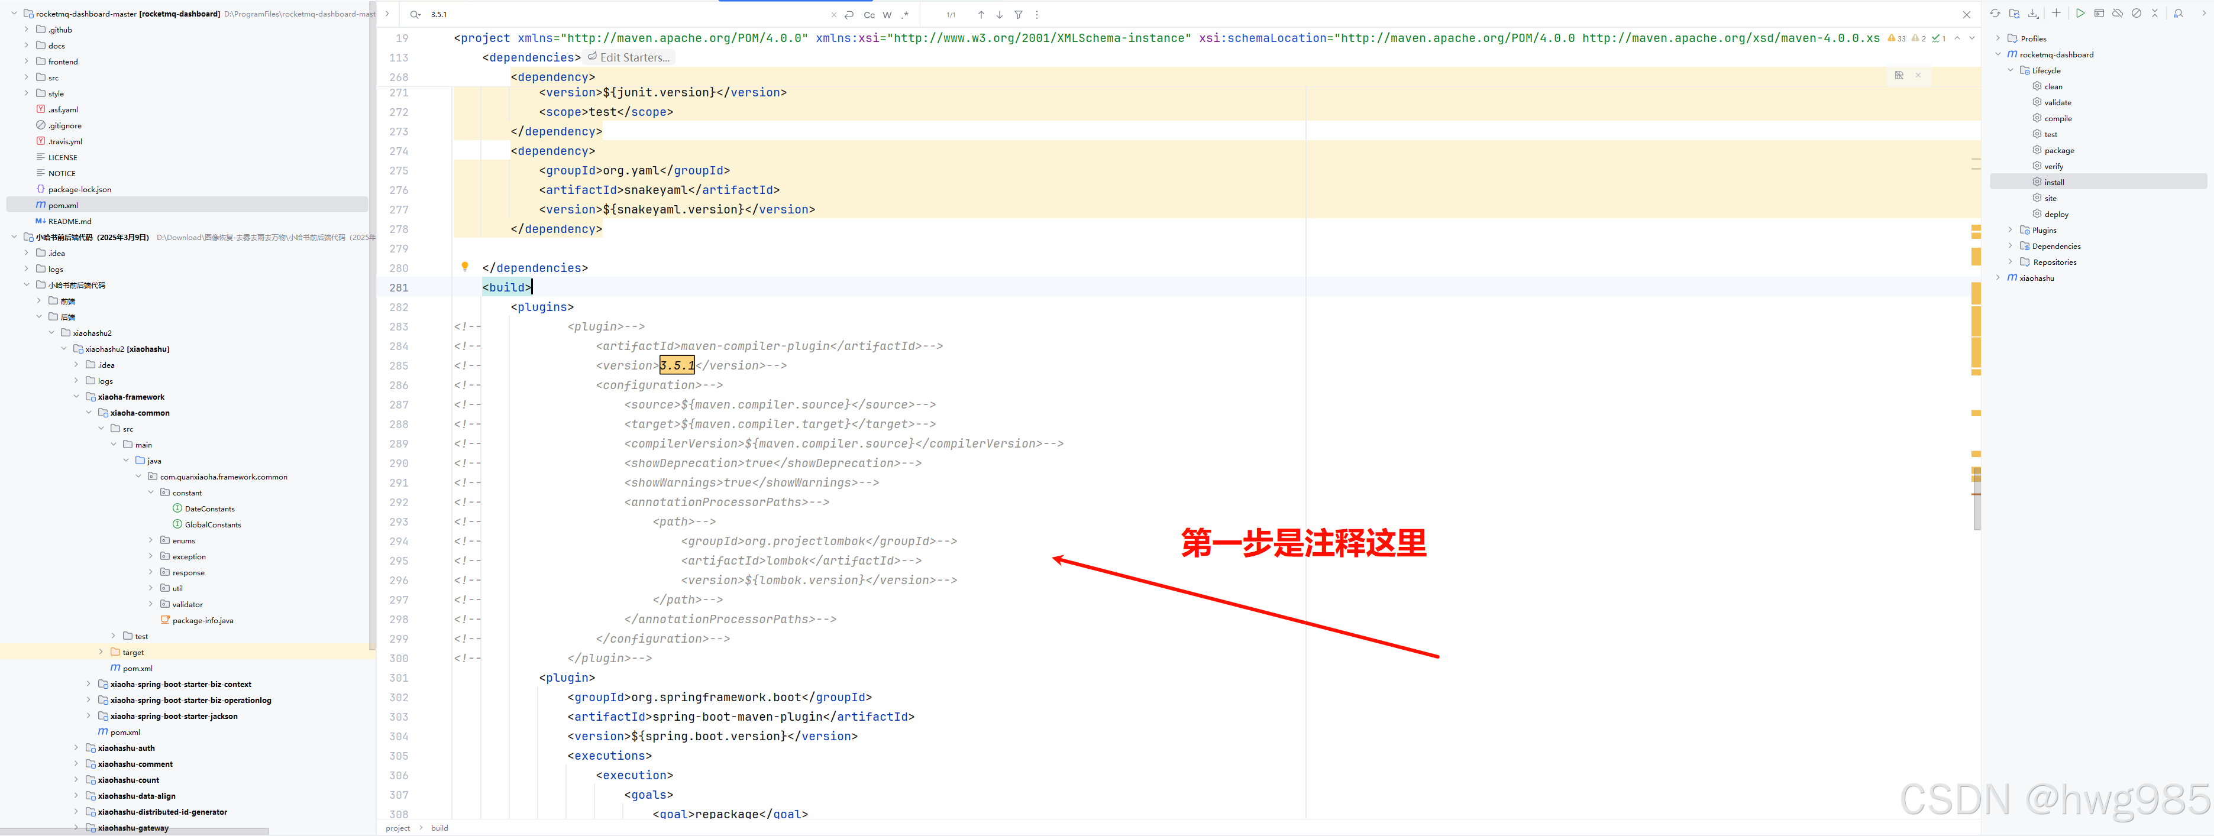Open search history with the magnifier icon
Image resolution: width=2214 pixels, height=836 pixels.
[x=414, y=15]
